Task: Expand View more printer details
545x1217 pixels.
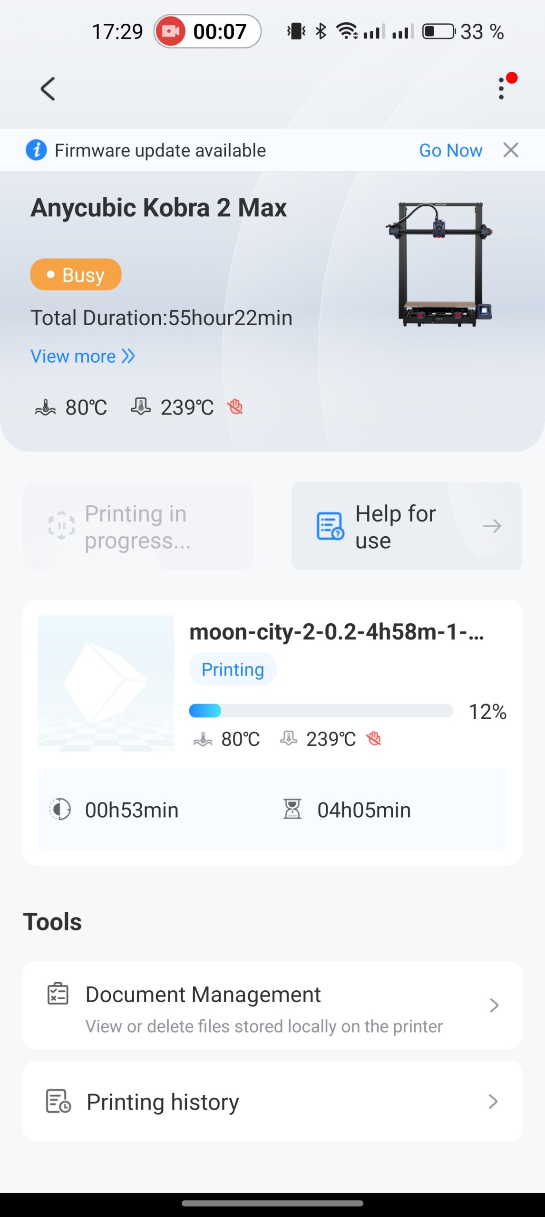Action: click(83, 356)
